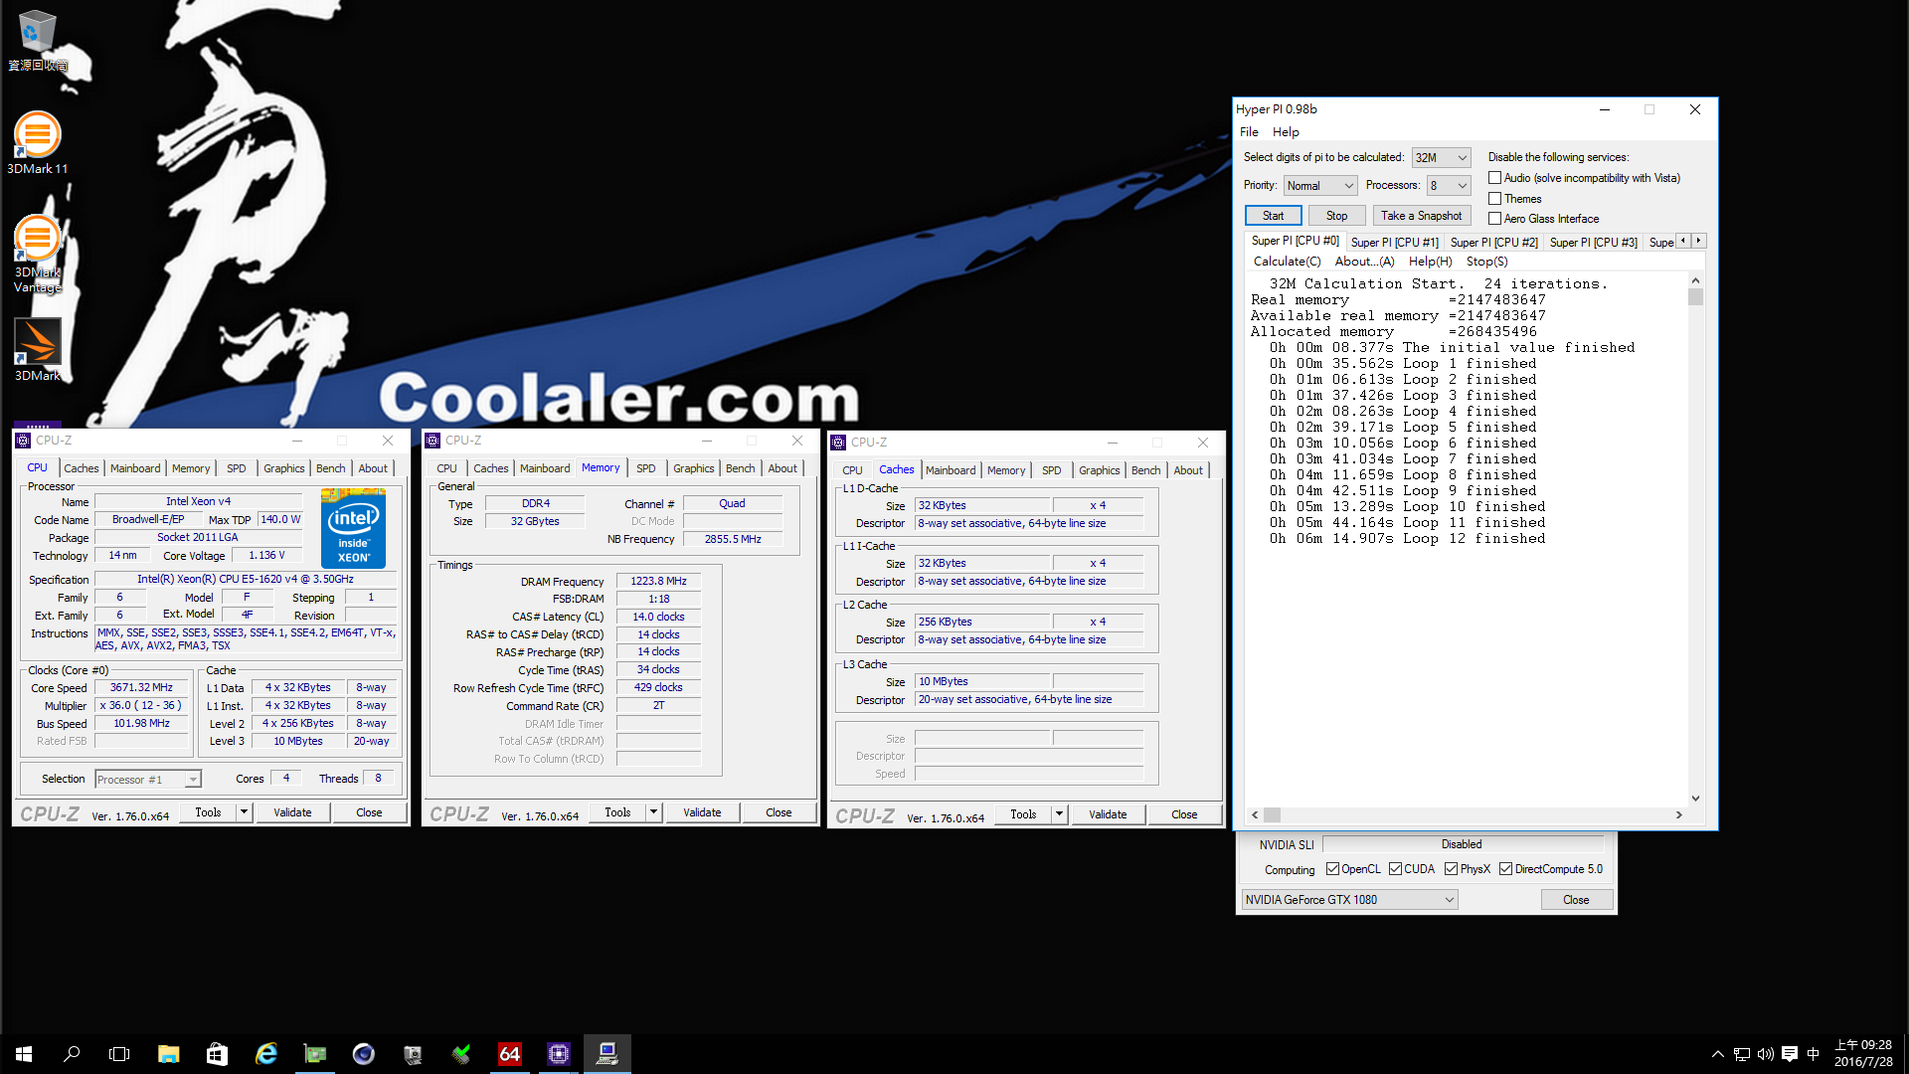Click scroll down arrow in Hyper PI log
This screenshot has width=1909, height=1074.
(x=1696, y=799)
